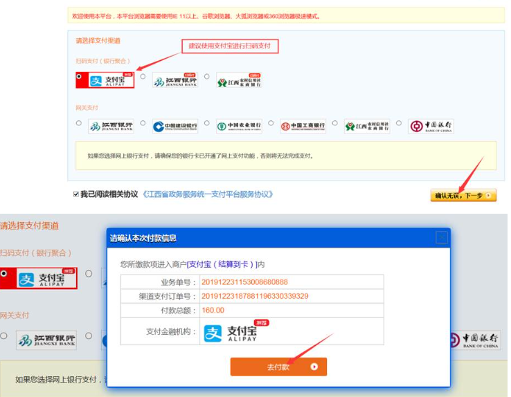Screen dimensions: 511x397
Task: Click 业务单号 value 20191223115300868088
Action: [x=244, y=282]
